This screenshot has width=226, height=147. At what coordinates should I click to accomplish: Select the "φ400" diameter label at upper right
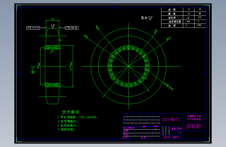(x=156, y=31)
